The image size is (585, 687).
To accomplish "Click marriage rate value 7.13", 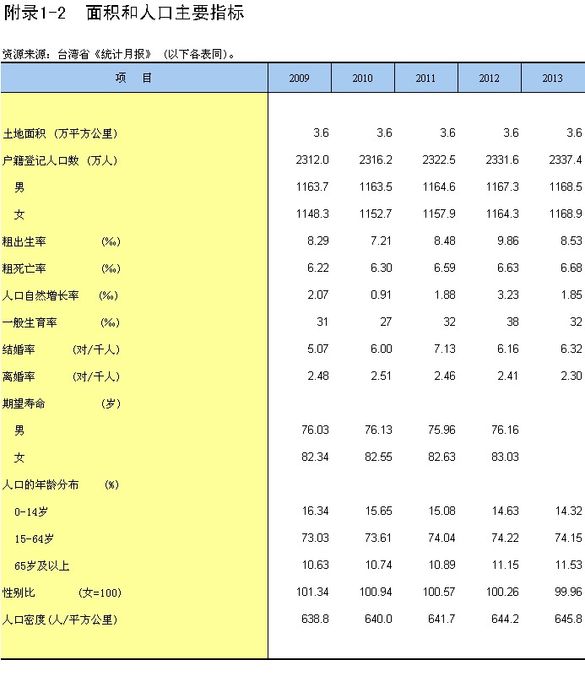I will coord(444,349).
